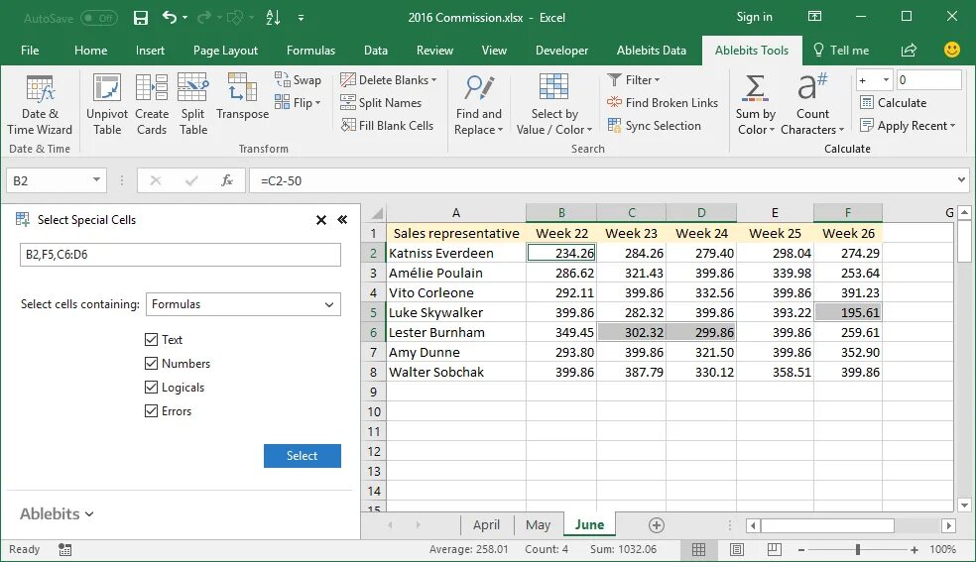Uncheck the Errors checkbox
Image resolution: width=976 pixels, height=562 pixels.
(151, 411)
